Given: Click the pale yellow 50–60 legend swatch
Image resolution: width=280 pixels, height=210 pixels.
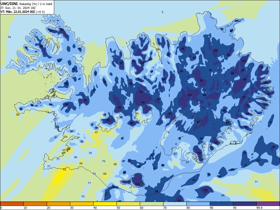Looking at the screenshot, I should coord(128,204).
